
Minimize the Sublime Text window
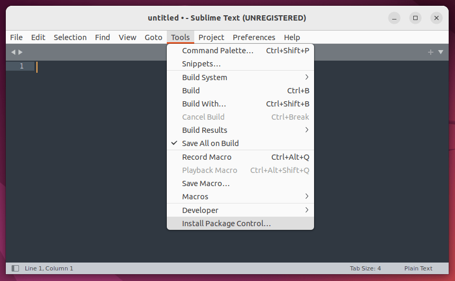[394, 18]
